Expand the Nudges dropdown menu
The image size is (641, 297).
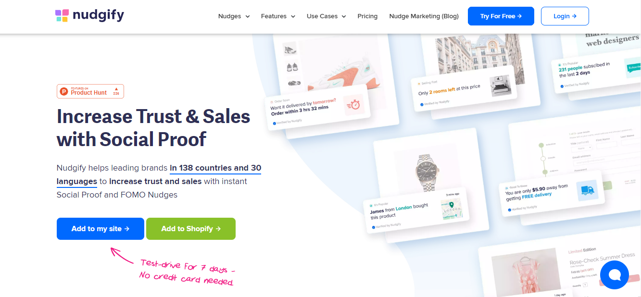(234, 16)
